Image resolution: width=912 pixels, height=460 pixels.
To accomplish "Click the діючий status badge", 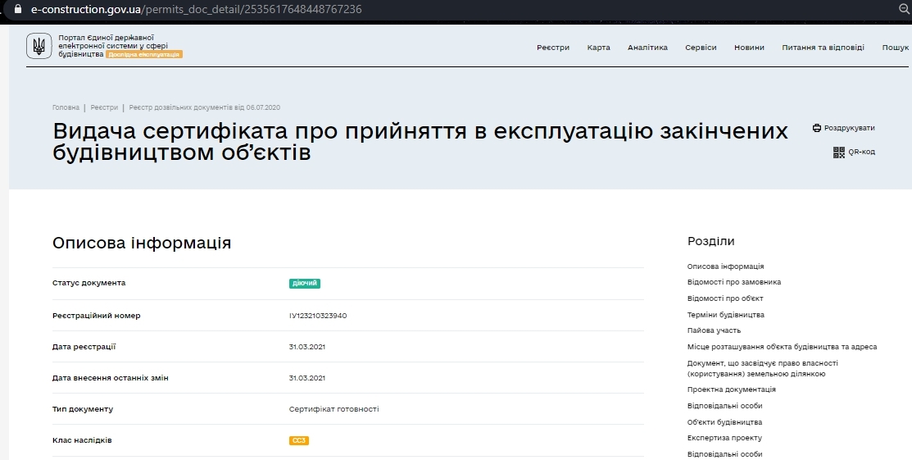I will click(x=305, y=284).
